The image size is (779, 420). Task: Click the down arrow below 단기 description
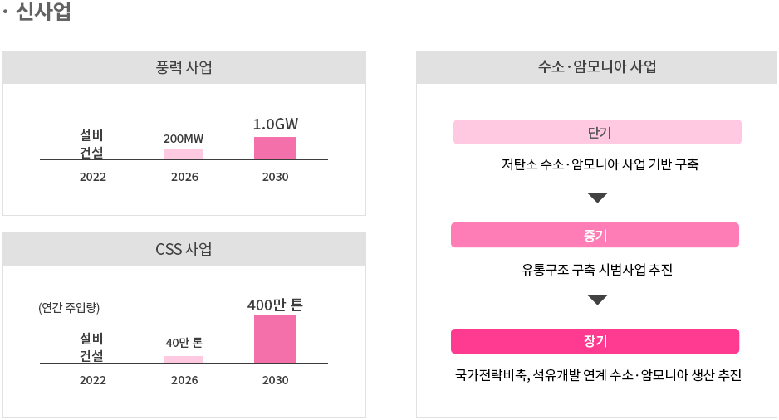(x=597, y=198)
